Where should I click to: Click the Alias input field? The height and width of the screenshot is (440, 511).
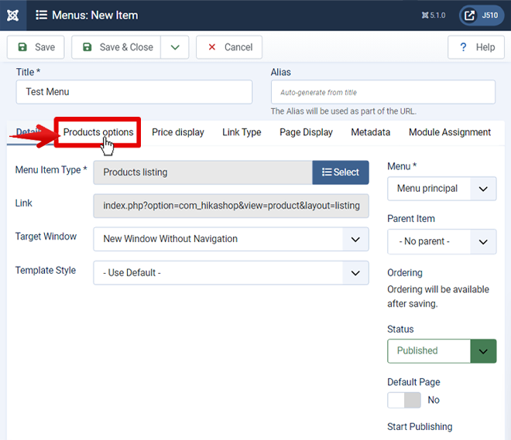pos(383,92)
